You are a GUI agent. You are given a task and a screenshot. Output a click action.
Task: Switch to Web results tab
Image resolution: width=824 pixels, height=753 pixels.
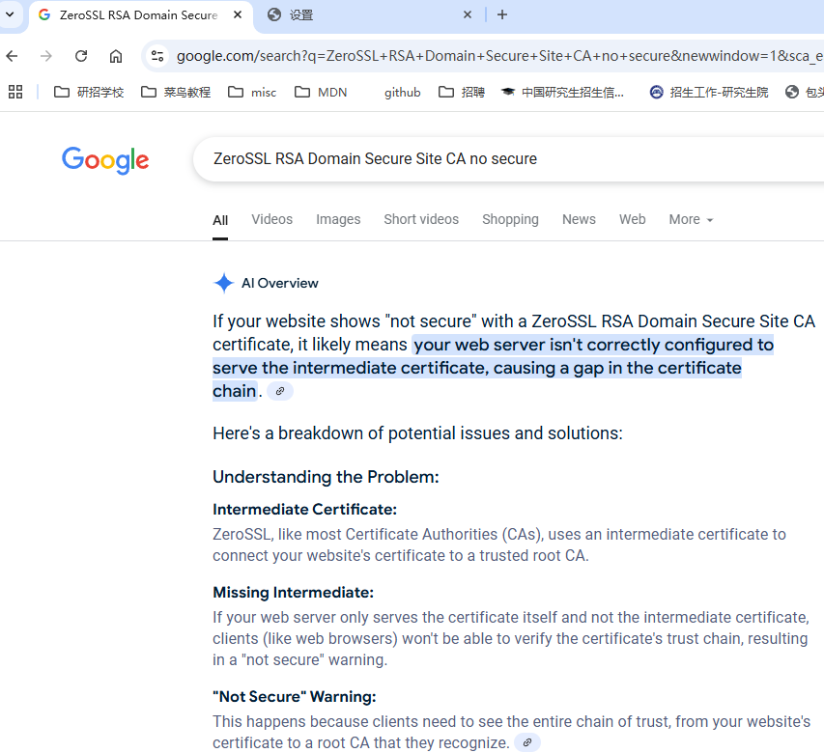[632, 219]
